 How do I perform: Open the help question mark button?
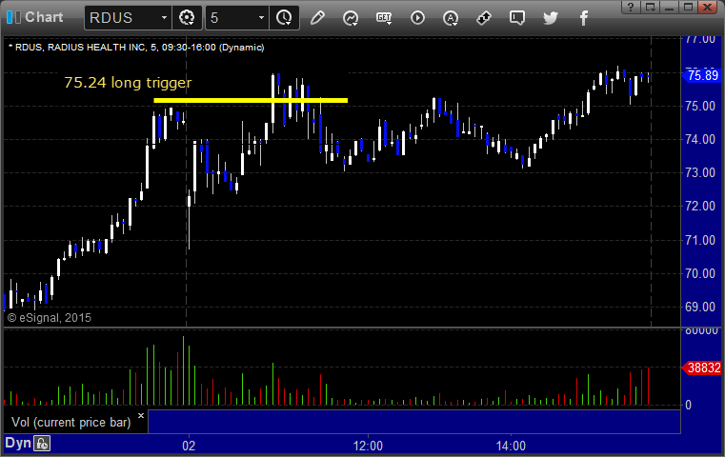(x=631, y=7)
